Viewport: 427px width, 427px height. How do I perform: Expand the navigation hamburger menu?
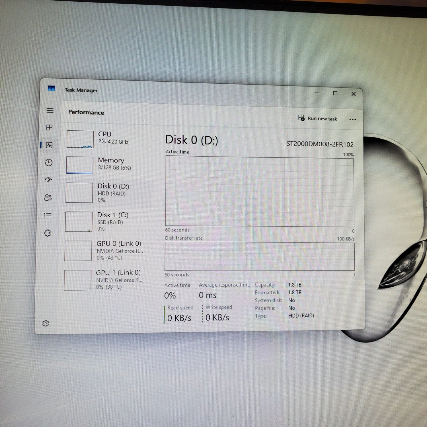point(50,110)
